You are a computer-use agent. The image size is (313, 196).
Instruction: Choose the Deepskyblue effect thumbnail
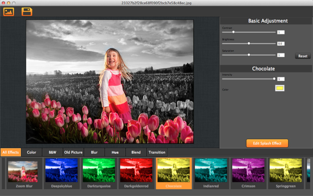(61, 173)
